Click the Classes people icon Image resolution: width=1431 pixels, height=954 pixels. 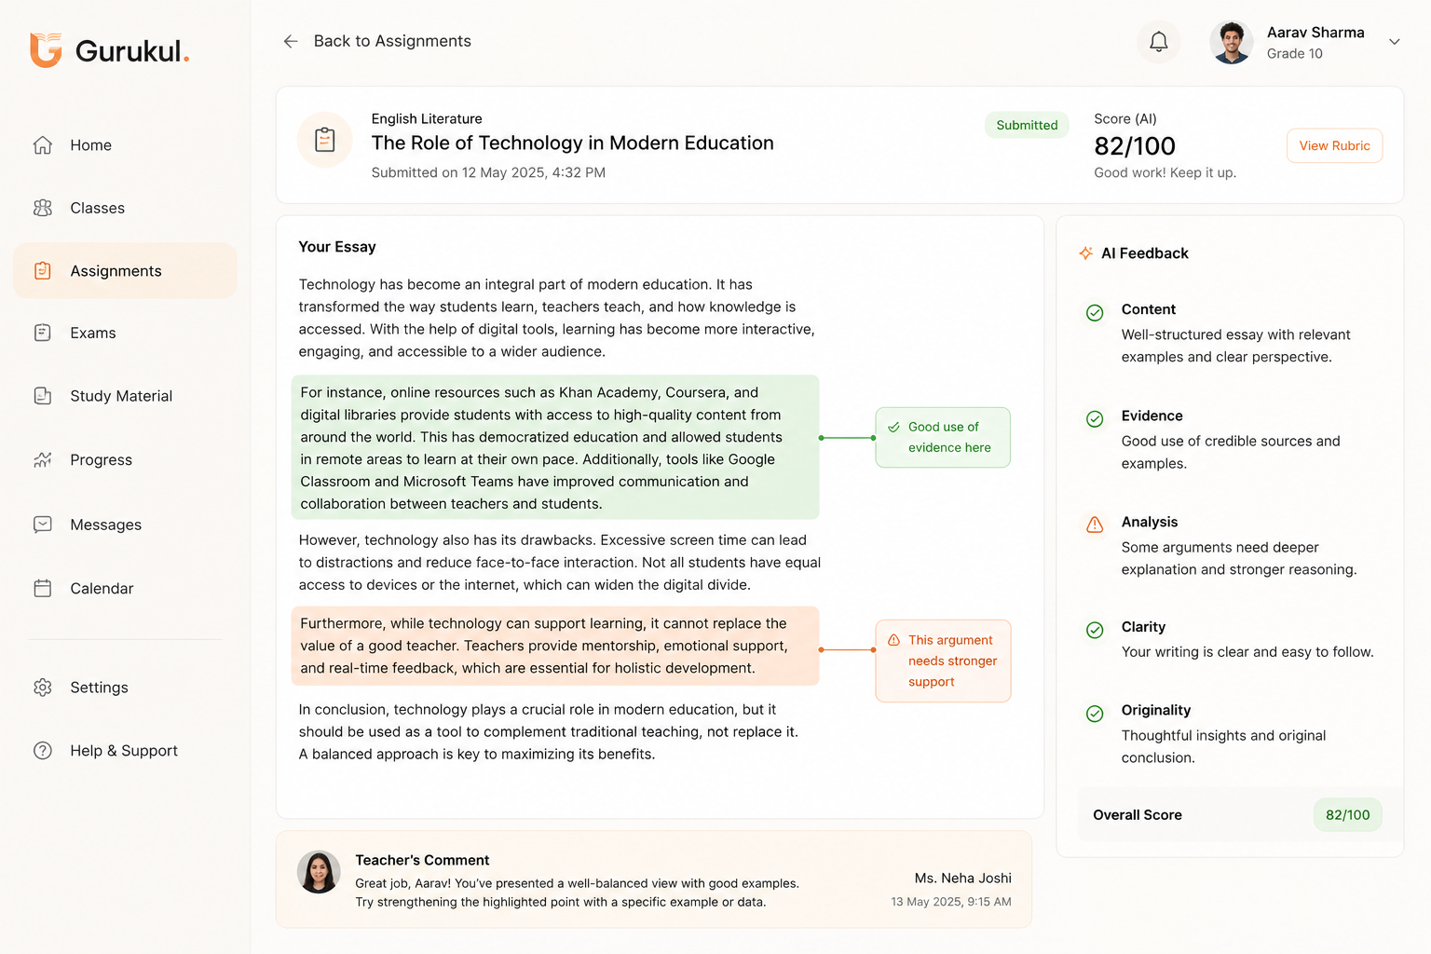click(x=43, y=208)
